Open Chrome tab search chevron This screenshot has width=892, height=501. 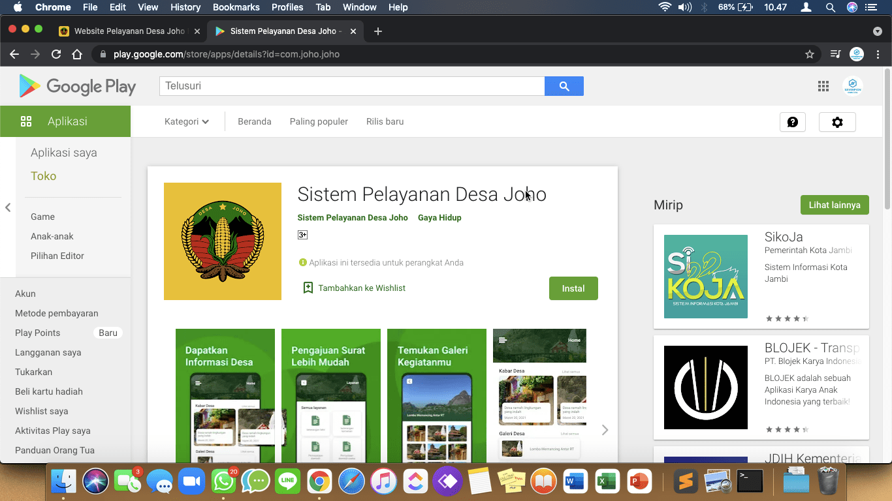click(x=878, y=31)
